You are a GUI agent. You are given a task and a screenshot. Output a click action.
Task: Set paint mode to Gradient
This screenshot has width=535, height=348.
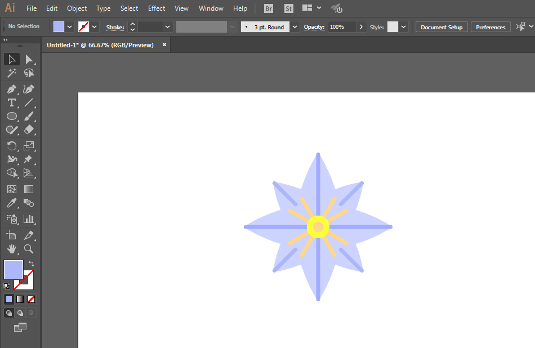click(20, 299)
